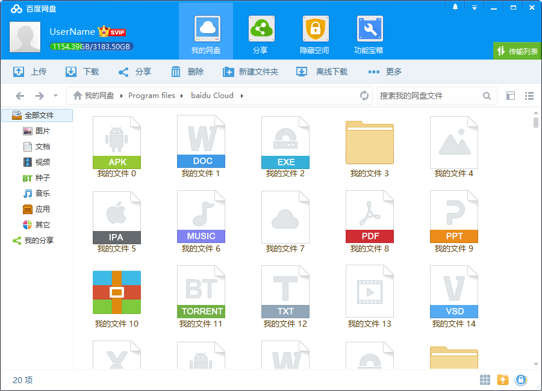Viewport: 542px width, 391px height.
Task: Select the 图片 category
Action: [37, 131]
